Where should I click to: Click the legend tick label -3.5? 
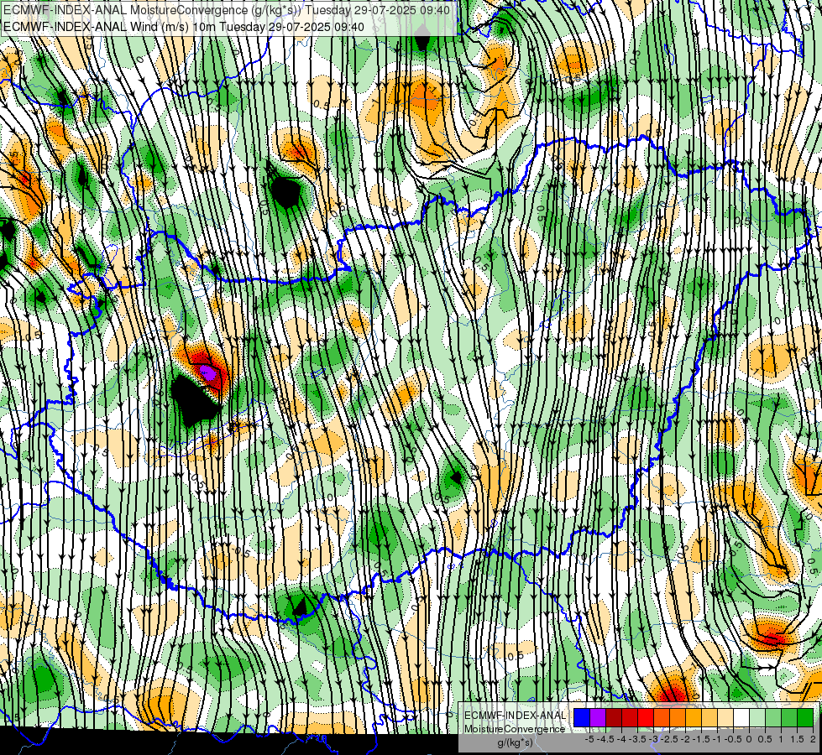[x=637, y=739]
